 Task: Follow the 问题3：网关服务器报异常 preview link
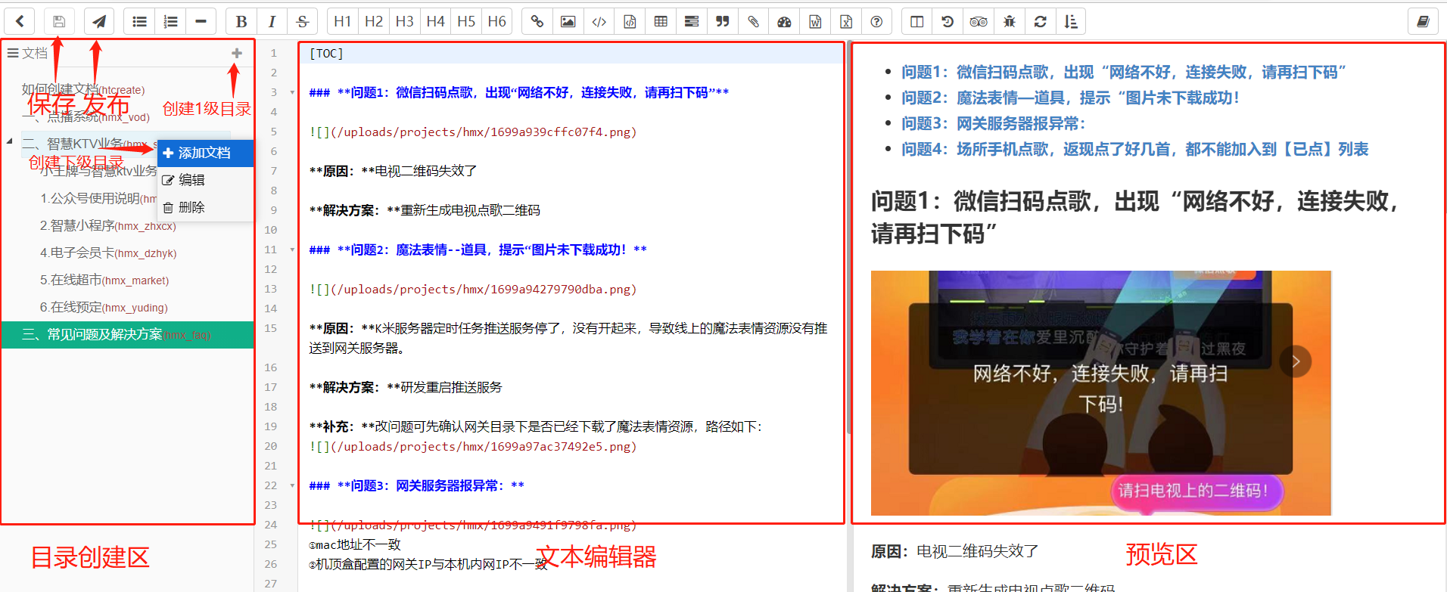tap(994, 123)
